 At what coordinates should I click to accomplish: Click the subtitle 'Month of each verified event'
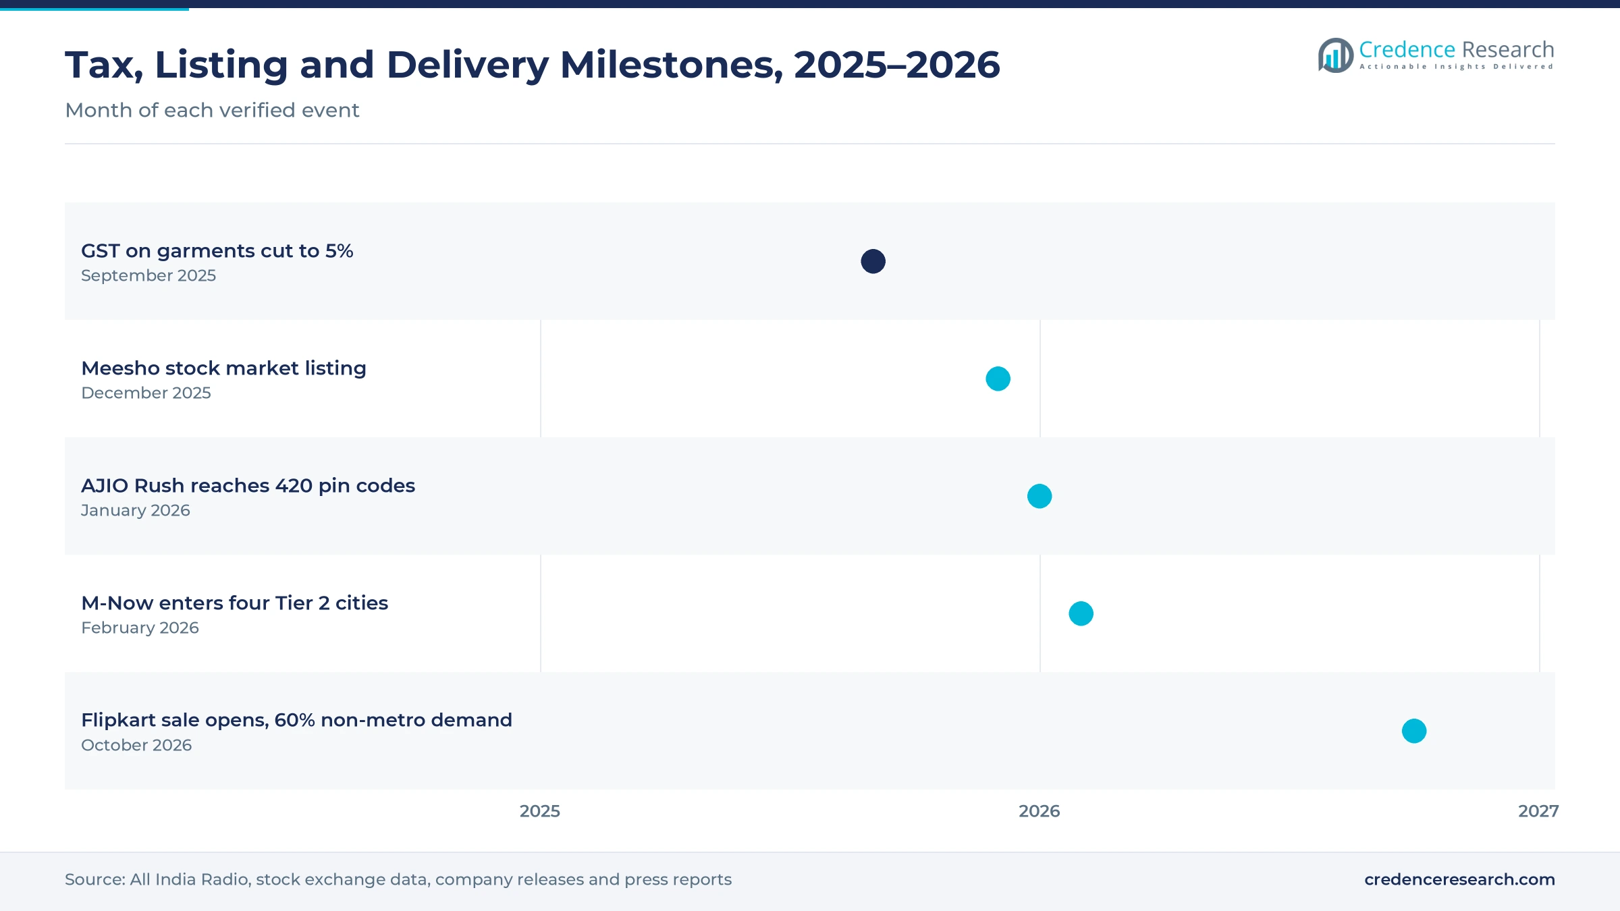pyautogui.click(x=212, y=110)
